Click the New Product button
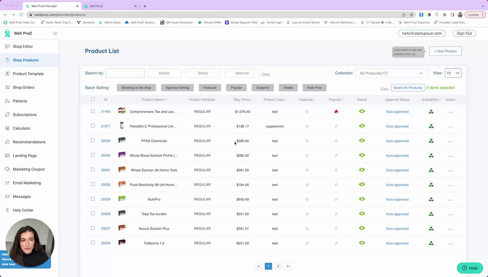 [x=445, y=51]
